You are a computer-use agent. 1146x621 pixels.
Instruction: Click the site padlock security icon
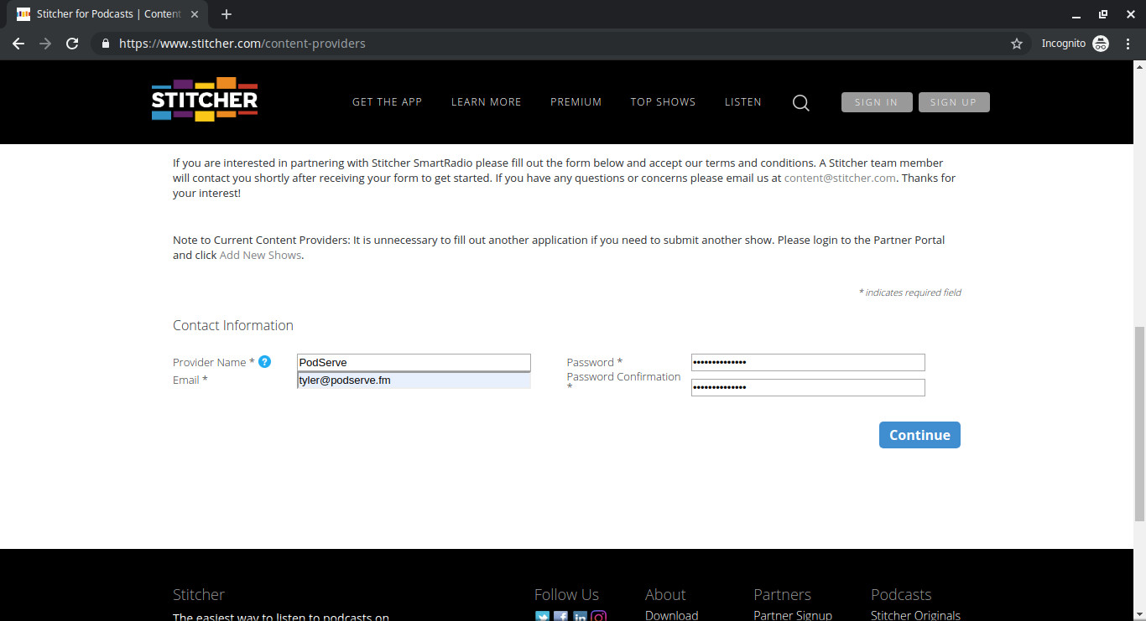click(x=105, y=44)
